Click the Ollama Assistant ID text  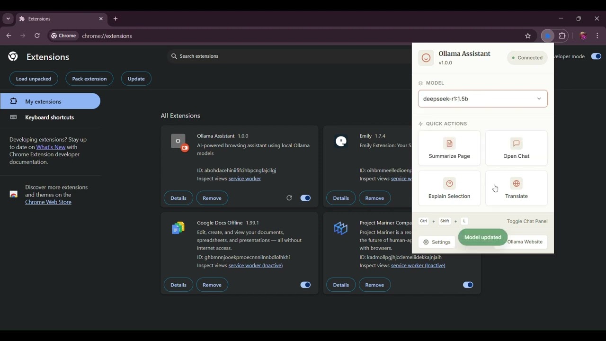(237, 170)
